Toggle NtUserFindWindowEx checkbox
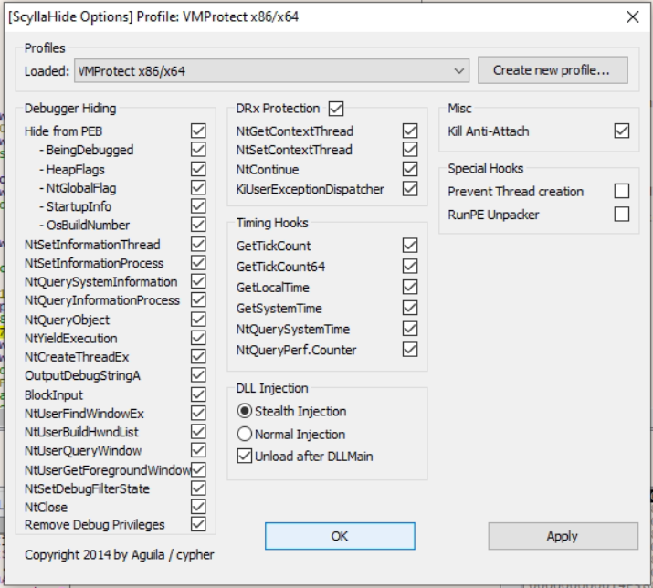The width and height of the screenshot is (653, 588). tap(198, 413)
